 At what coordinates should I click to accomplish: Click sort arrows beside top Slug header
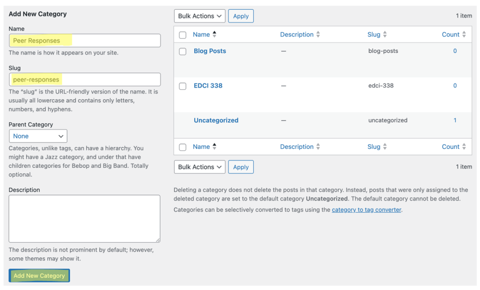coord(385,35)
